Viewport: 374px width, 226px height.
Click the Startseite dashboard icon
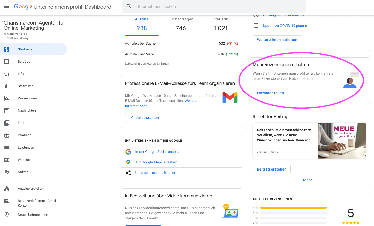tap(7, 49)
